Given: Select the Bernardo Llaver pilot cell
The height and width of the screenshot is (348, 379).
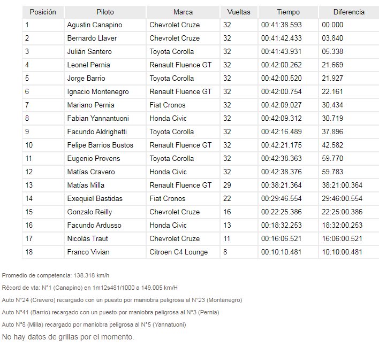Looking at the screenshot, I should pyautogui.click(x=92, y=38).
